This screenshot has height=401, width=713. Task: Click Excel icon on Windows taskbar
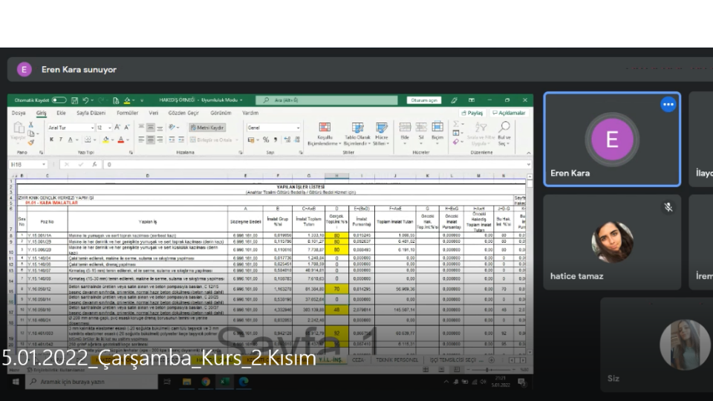click(224, 382)
